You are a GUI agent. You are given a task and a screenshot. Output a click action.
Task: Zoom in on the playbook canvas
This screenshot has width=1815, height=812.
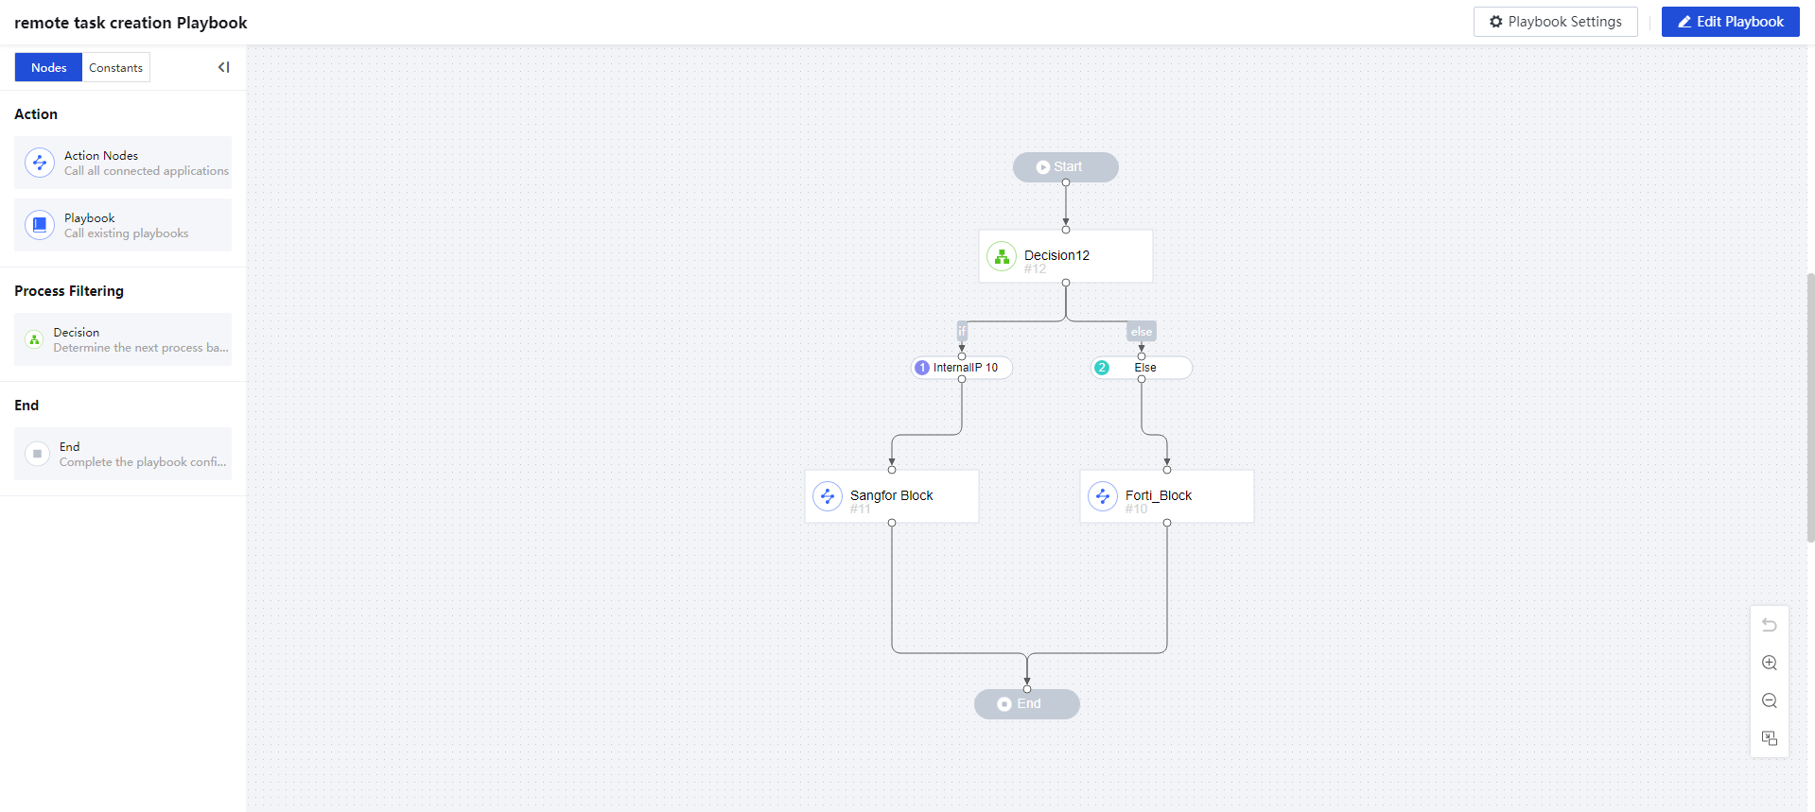(1769, 663)
